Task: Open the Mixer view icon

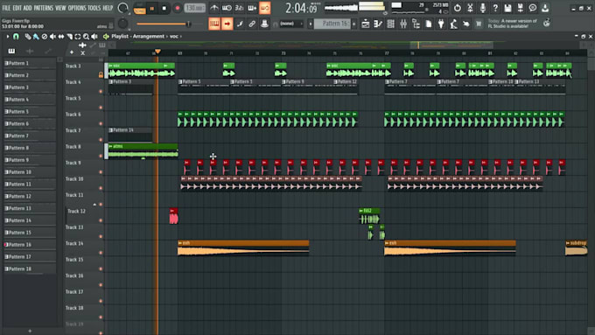Action: click(403, 24)
